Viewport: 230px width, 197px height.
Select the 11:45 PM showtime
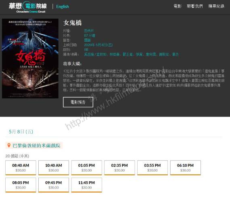(x=86, y=185)
